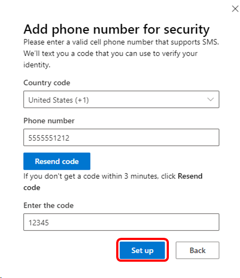Click the Country code label

point(47,83)
